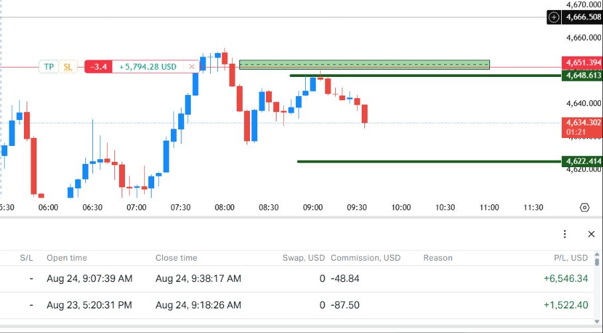This screenshot has height=333, width=603.
Task: Click the 4,622.414 horizontal line price tag
Action: tap(582, 161)
